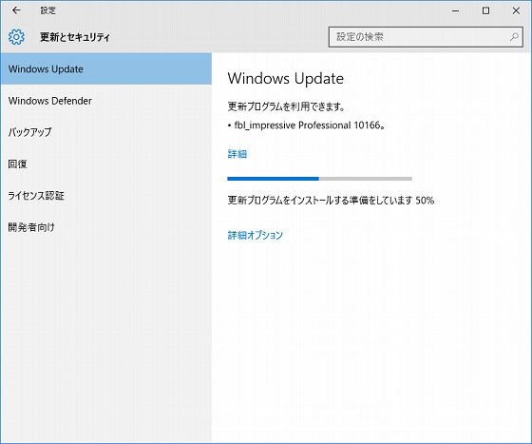Maximize the settings window
The image size is (532, 444).
pyautogui.click(x=485, y=10)
